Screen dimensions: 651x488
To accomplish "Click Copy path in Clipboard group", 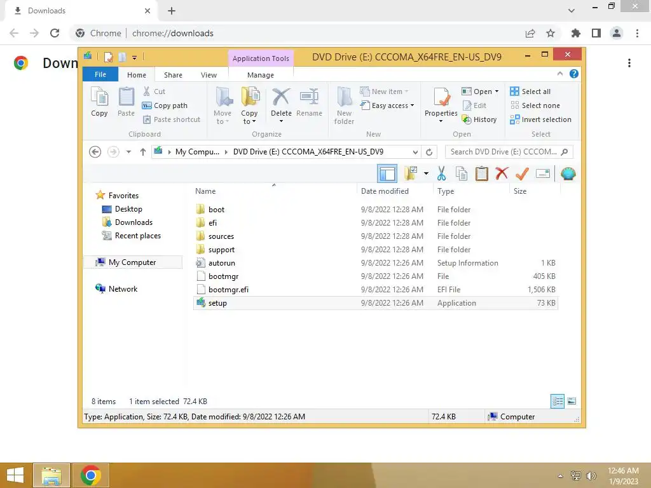I will (x=165, y=105).
